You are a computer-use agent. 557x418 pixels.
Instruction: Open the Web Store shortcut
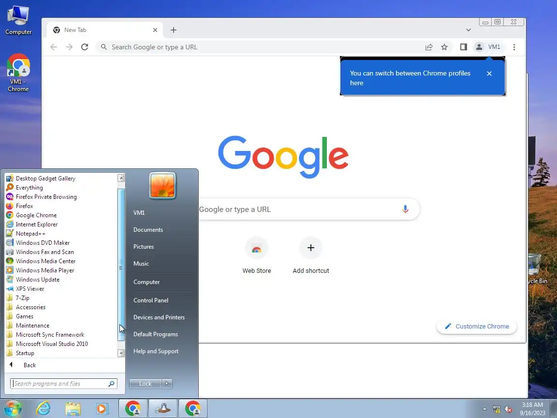point(256,255)
